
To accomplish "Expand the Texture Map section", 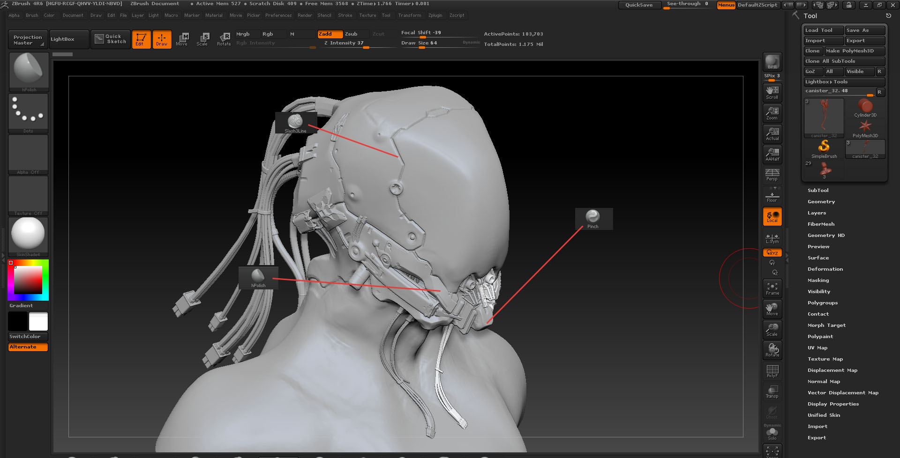I will [825, 359].
